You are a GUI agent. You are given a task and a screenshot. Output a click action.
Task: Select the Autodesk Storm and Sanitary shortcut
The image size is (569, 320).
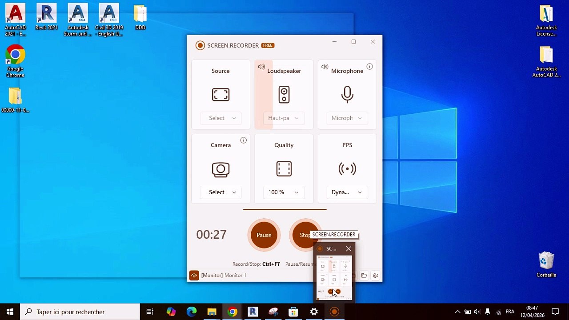coord(78,20)
